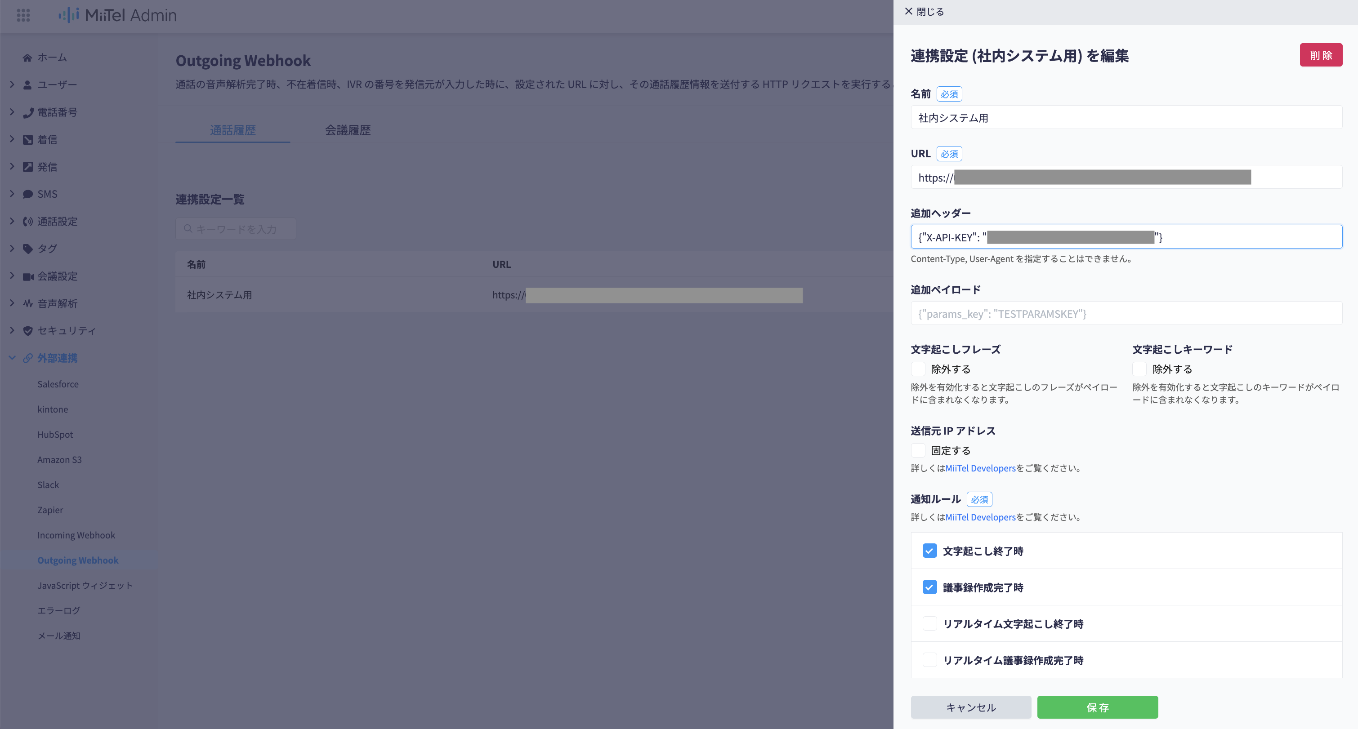Enable リアルタイム文字起こし終了時 checkbox

(929, 624)
